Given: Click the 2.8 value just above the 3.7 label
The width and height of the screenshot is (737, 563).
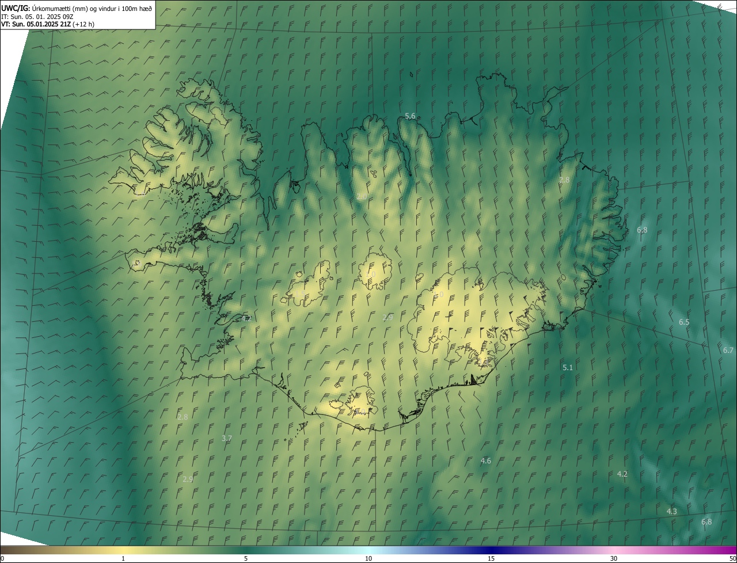Looking at the screenshot, I should tap(183, 417).
